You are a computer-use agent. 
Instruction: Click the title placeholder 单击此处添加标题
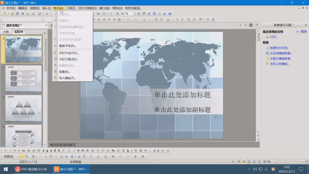182,95
